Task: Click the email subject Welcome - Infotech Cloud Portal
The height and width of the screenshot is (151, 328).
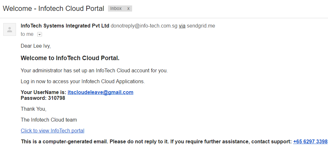Action: 54,9
